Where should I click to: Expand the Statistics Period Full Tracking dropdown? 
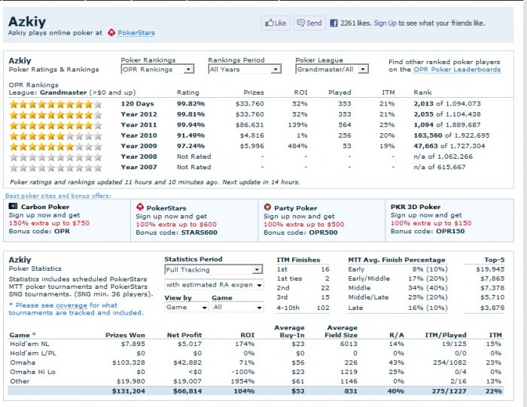(x=214, y=269)
